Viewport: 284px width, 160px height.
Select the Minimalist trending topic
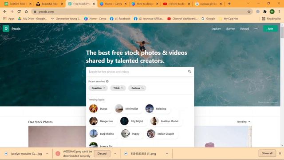[128, 108]
